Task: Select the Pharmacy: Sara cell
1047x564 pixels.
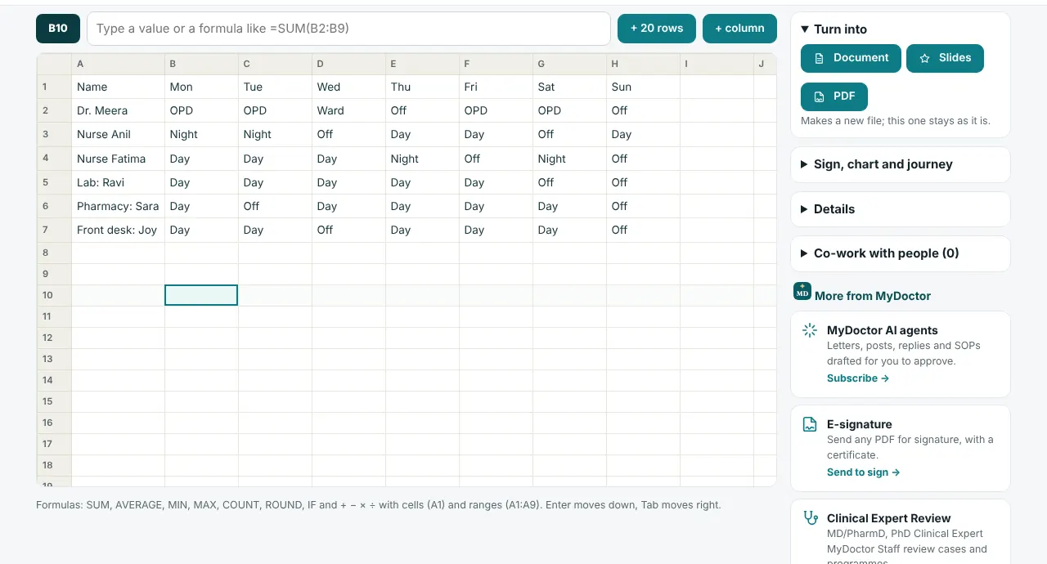Action: tap(118, 206)
